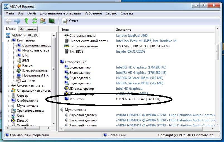Expand the Операционная система tree node
Viewport: 224px width, 142px height.
[x=8, y=91]
